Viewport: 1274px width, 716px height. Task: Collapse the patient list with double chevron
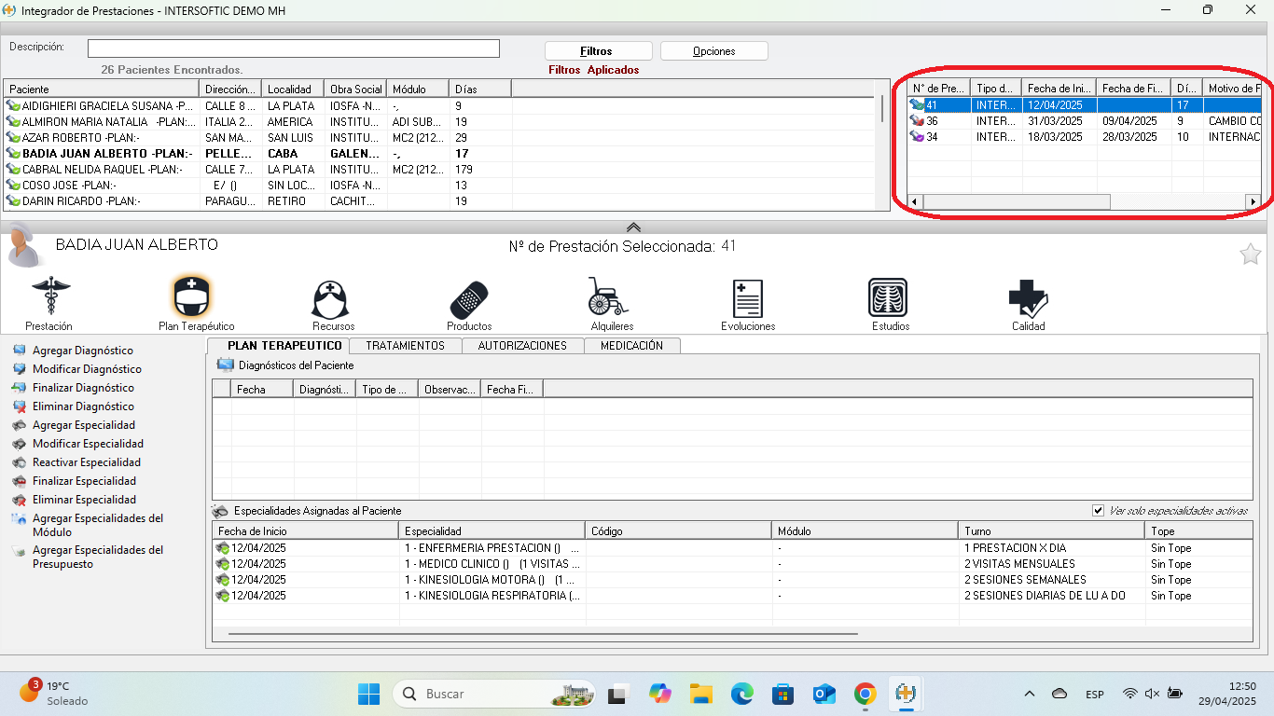(633, 227)
